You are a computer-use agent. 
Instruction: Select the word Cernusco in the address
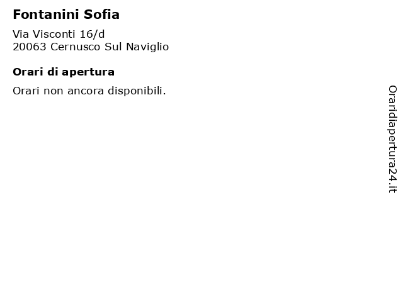pos(75,47)
